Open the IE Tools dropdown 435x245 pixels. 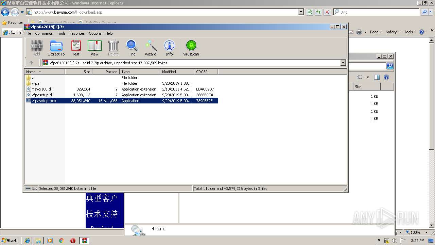[410, 32]
